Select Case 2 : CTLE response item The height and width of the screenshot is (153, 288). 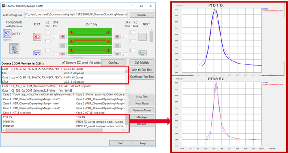(x=90, y=113)
